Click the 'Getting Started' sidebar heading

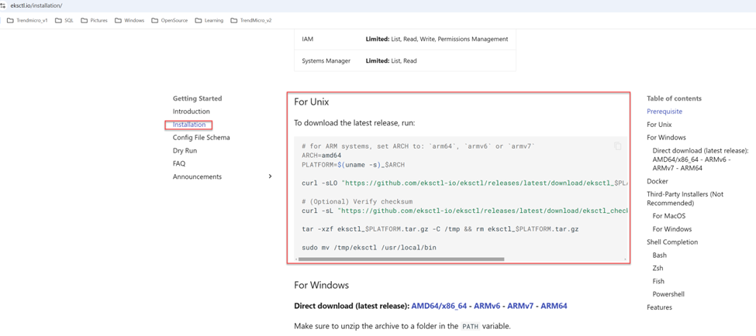coord(197,98)
